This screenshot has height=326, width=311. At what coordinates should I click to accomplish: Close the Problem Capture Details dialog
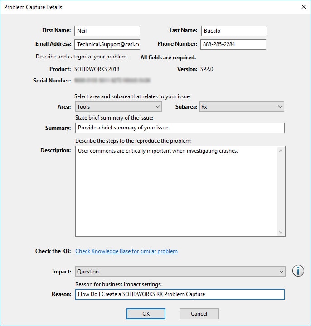[303, 7]
